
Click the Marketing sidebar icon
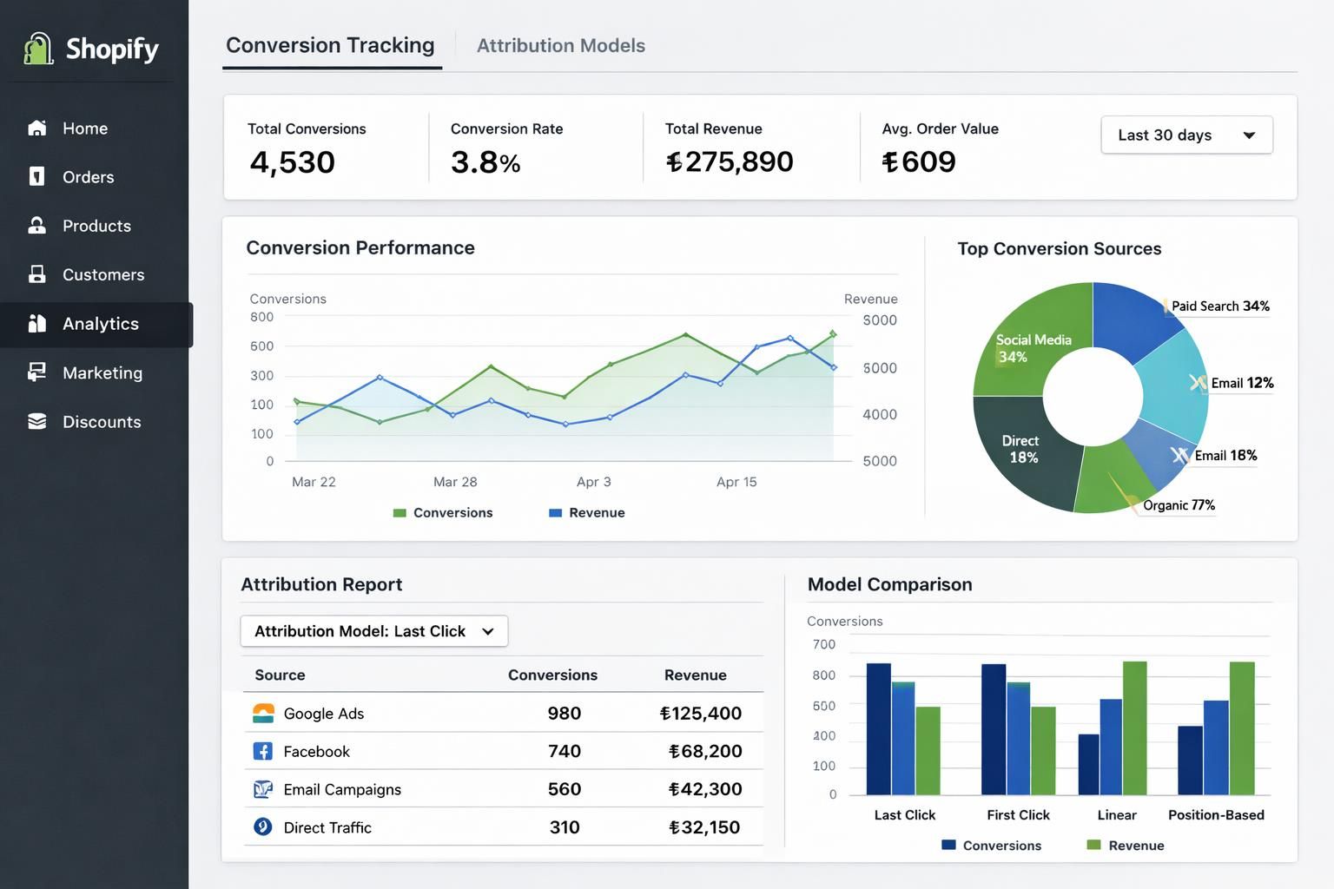[36, 372]
